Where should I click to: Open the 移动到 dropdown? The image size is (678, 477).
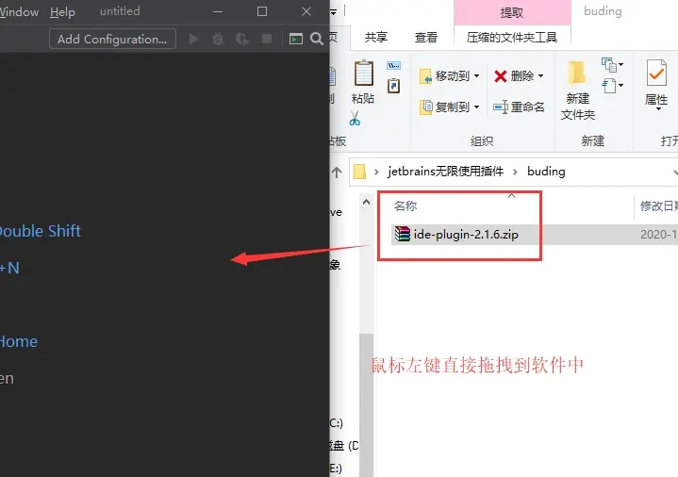450,76
